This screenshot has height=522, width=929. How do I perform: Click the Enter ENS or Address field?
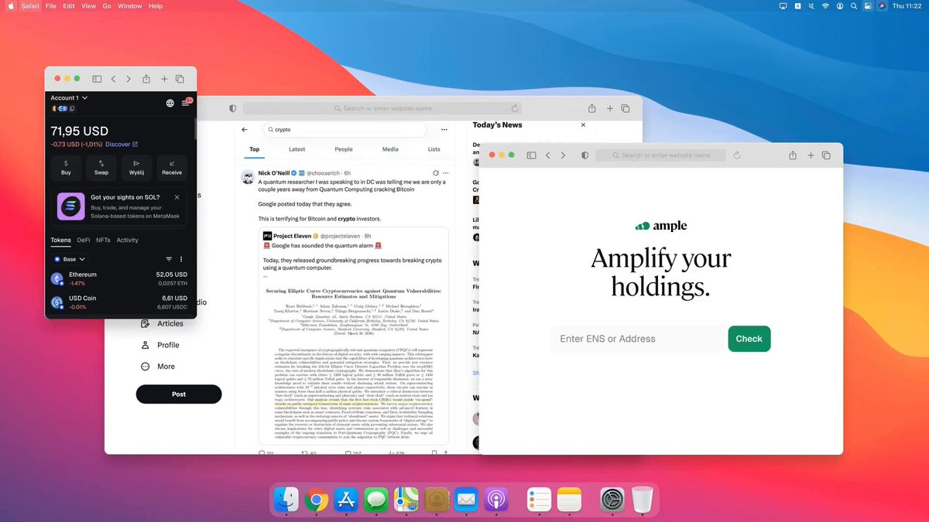tap(639, 339)
